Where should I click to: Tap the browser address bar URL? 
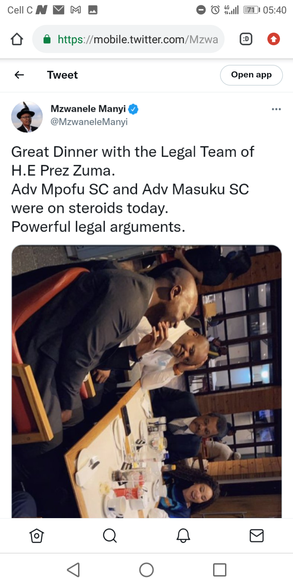click(x=138, y=40)
